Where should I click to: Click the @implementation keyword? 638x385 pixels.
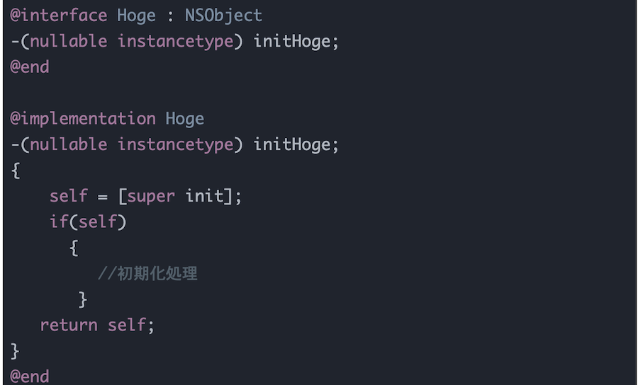[83, 119]
